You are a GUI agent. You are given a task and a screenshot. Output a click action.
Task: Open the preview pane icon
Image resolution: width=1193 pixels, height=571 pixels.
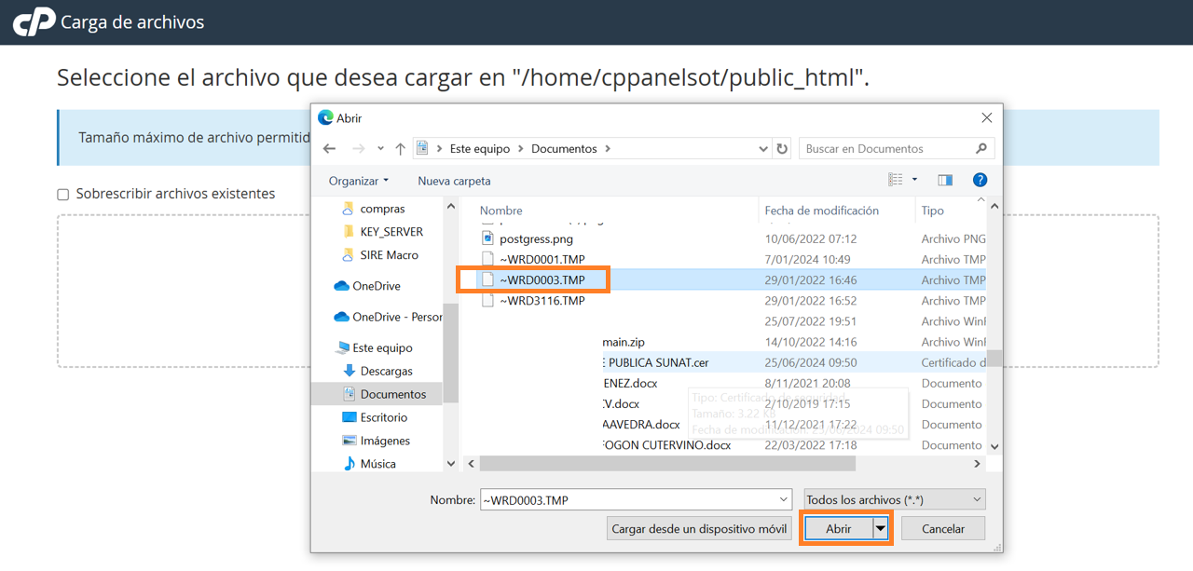tap(944, 179)
